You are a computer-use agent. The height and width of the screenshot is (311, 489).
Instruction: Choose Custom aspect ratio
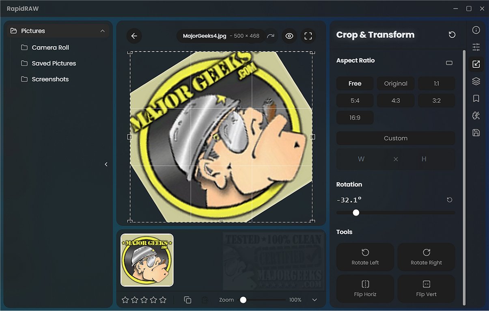pos(396,138)
